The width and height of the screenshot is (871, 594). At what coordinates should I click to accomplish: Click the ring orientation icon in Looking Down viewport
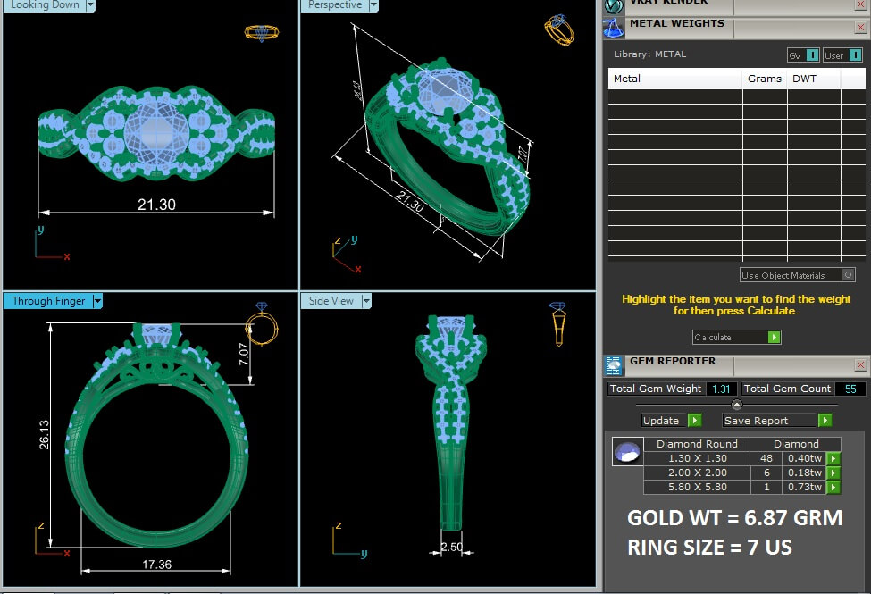click(x=262, y=32)
